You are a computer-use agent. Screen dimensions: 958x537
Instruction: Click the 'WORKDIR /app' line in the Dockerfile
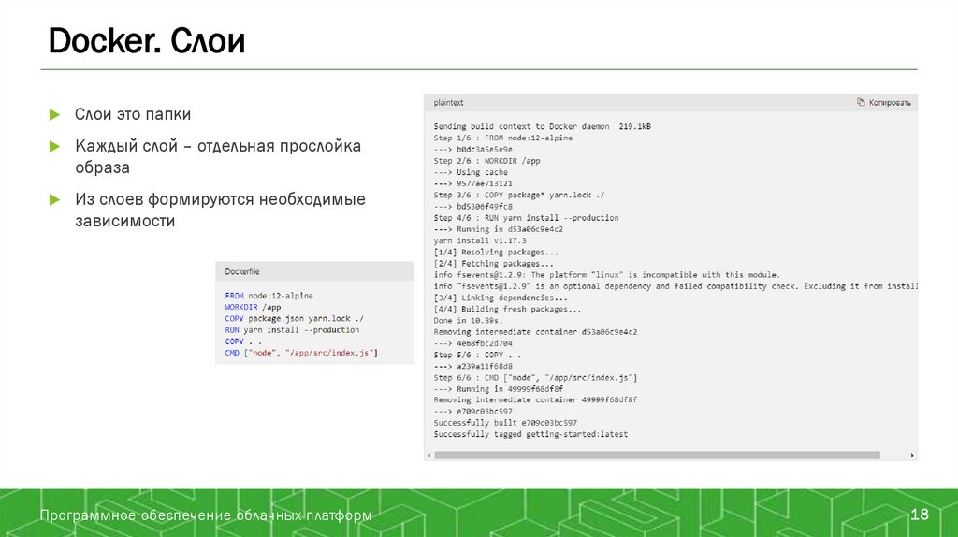click(x=253, y=307)
